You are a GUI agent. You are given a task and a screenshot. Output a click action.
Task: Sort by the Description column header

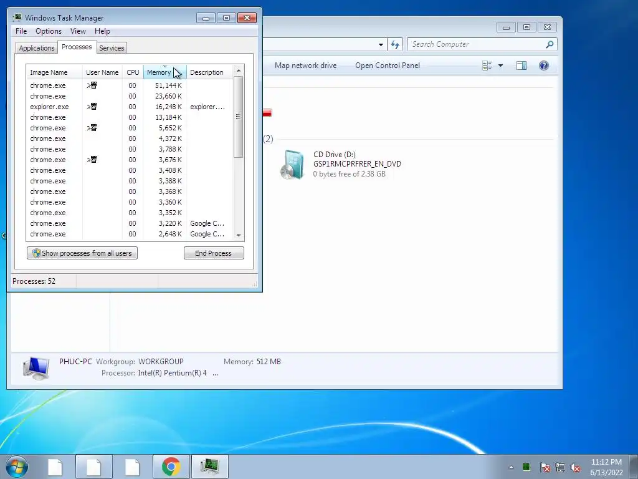point(210,72)
